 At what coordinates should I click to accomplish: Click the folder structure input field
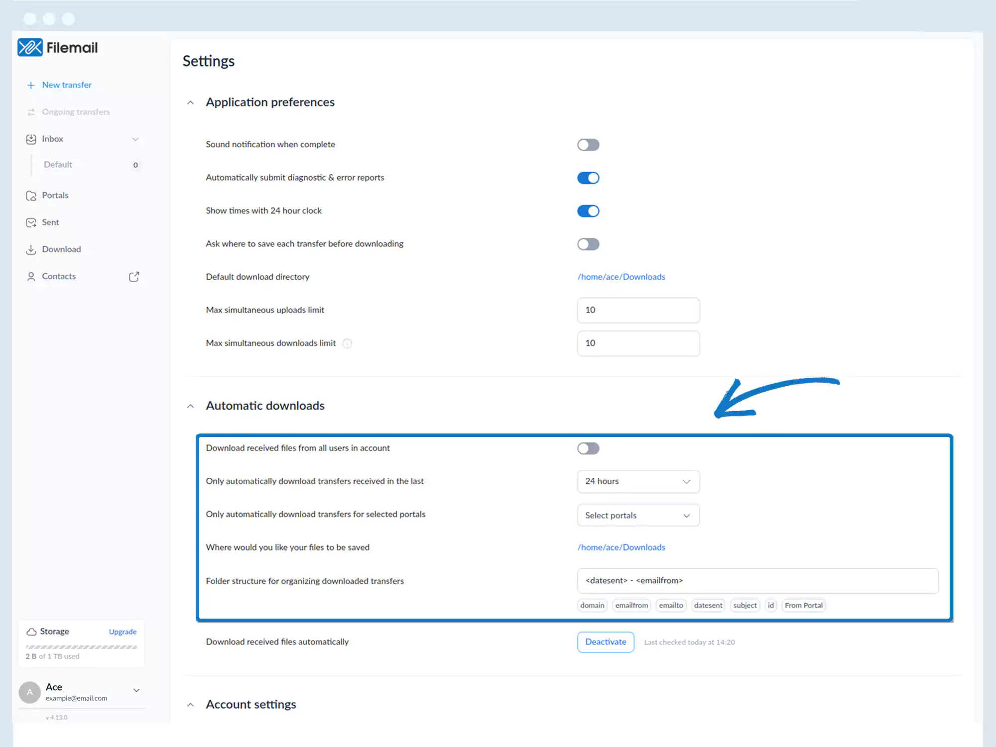pyautogui.click(x=757, y=581)
